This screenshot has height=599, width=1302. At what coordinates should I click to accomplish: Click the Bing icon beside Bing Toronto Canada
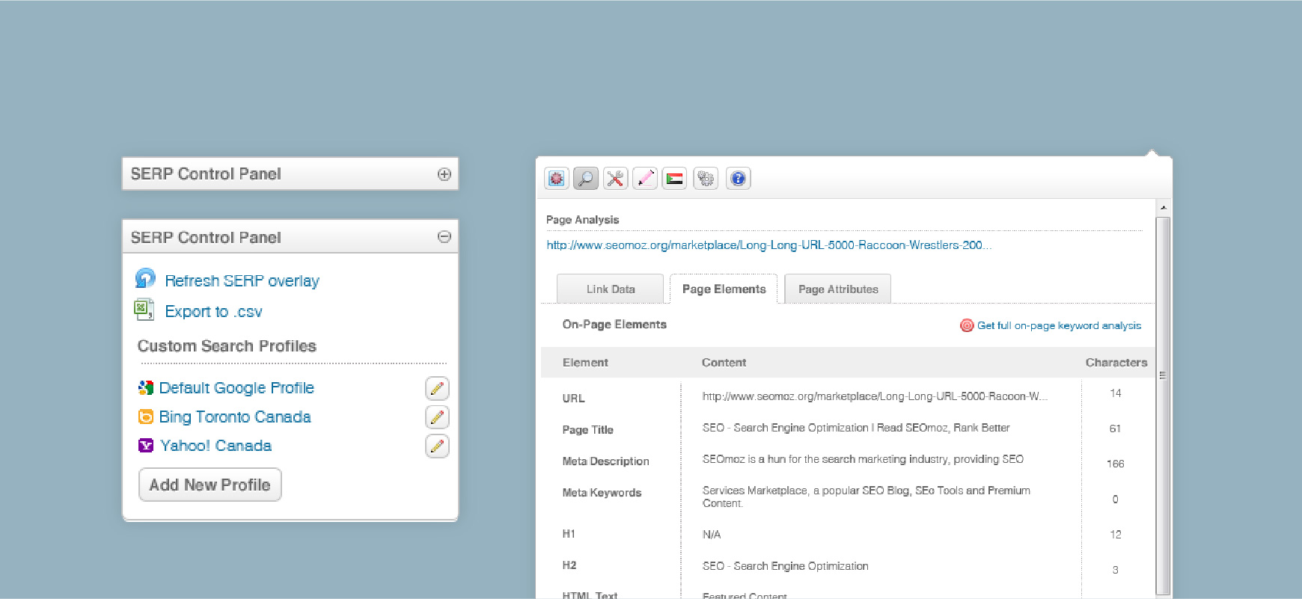pos(146,417)
